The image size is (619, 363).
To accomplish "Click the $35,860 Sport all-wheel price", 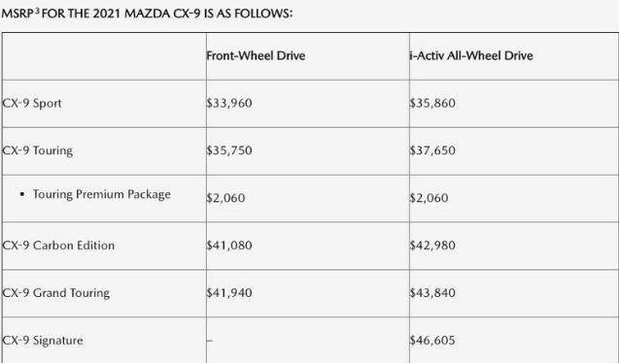I will pyautogui.click(x=432, y=103).
